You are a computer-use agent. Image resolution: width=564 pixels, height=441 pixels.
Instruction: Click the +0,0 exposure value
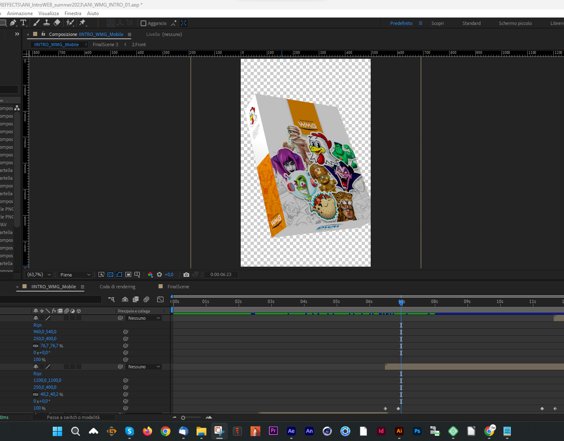pyautogui.click(x=169, y=274)
